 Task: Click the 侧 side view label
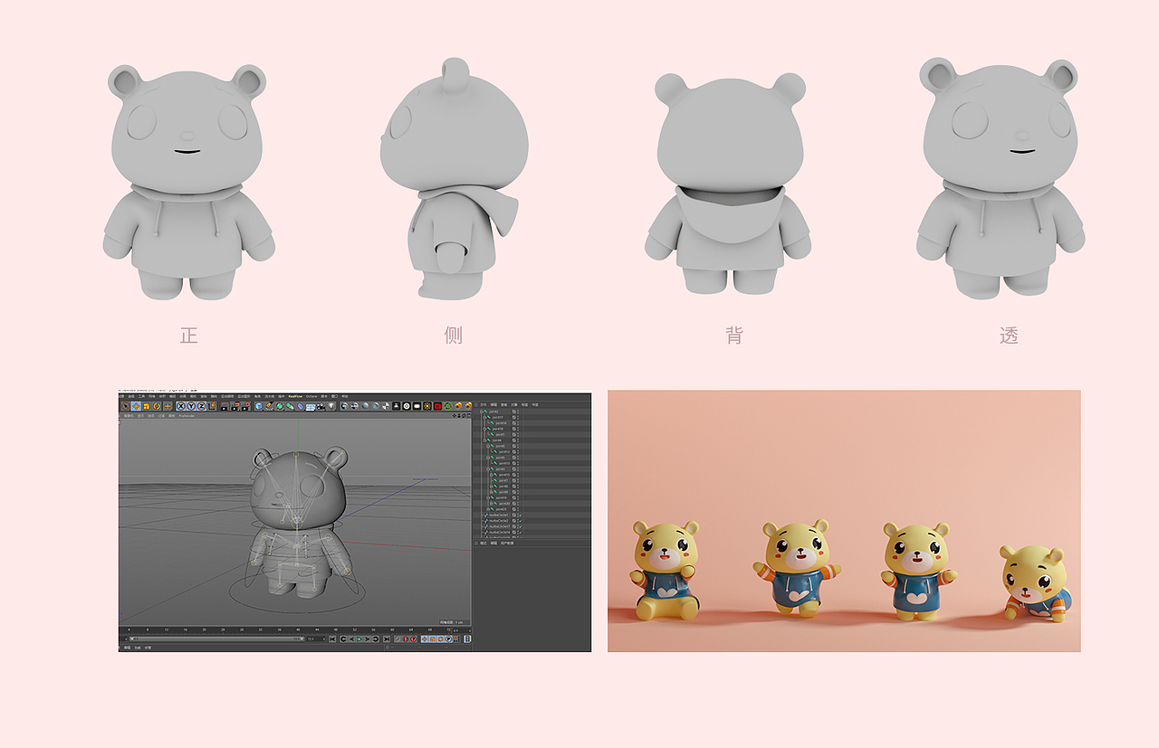pos(454,336)
